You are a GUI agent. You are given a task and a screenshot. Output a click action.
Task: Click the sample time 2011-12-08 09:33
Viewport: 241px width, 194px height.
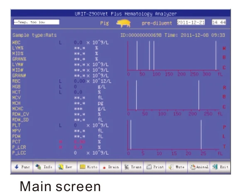pos(203,35)
